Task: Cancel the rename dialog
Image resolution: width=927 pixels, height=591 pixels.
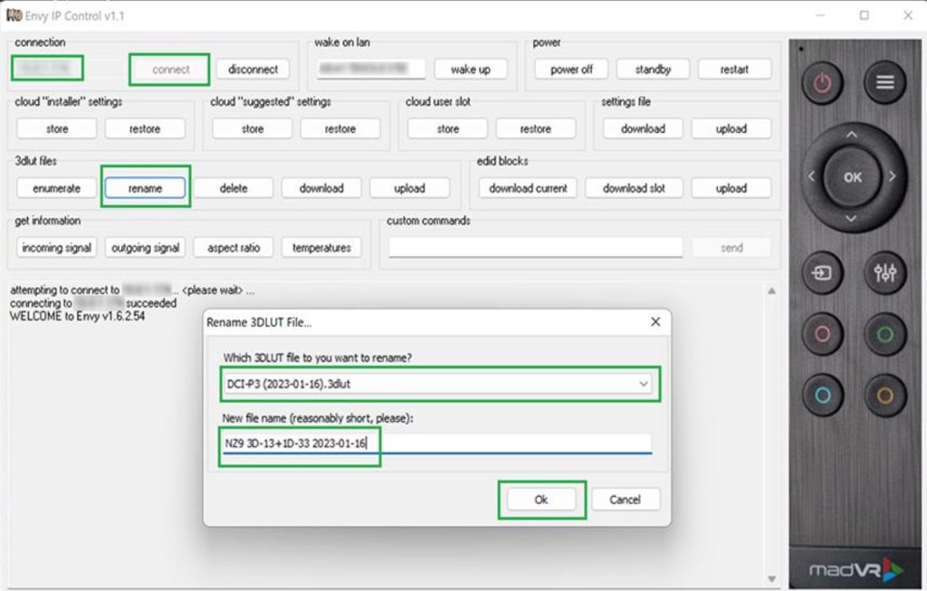Action: pyautogui.click(x=625, y=500)
